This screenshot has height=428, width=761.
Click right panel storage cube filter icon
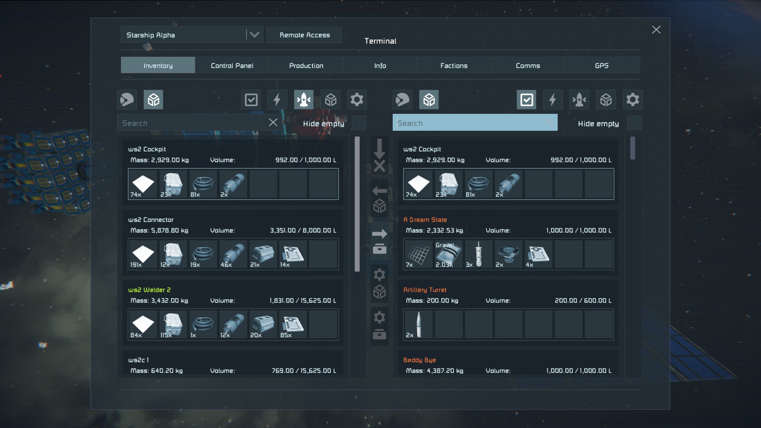coord(606,100)
